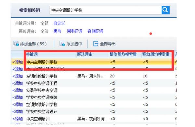Add keyword 学校中央空调设计
The height and width of the screenshot is (127, 195).
point(18,112)
